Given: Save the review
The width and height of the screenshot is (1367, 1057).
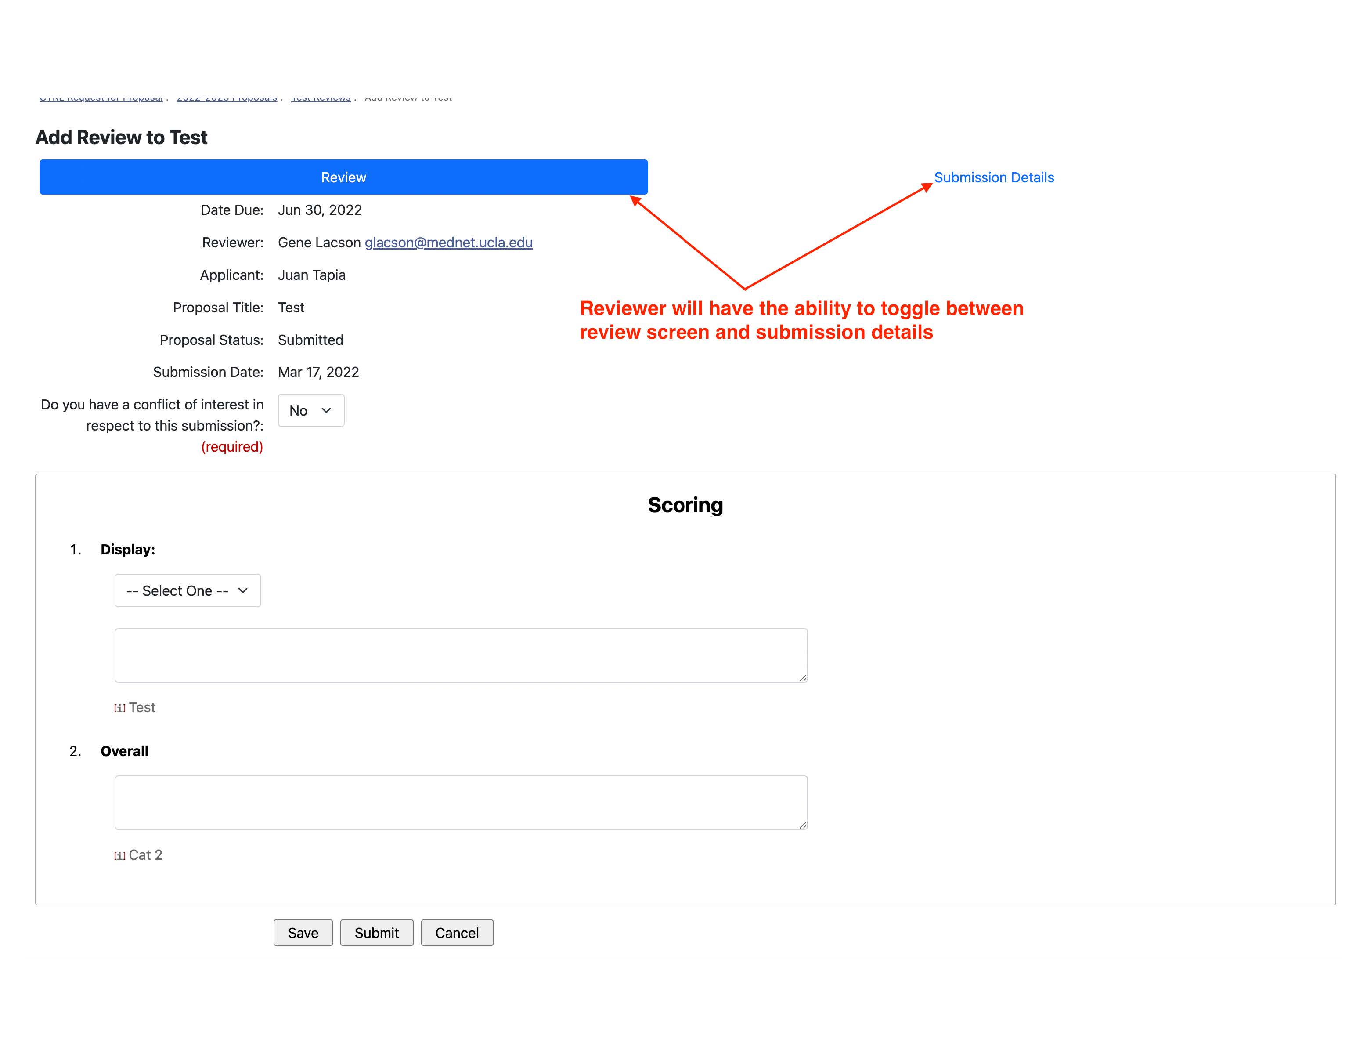Looking at the screenshot, I should tap(303, 932).
